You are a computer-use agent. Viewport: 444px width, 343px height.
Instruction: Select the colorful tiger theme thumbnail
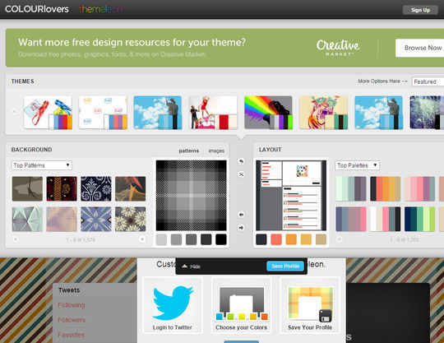324,113
